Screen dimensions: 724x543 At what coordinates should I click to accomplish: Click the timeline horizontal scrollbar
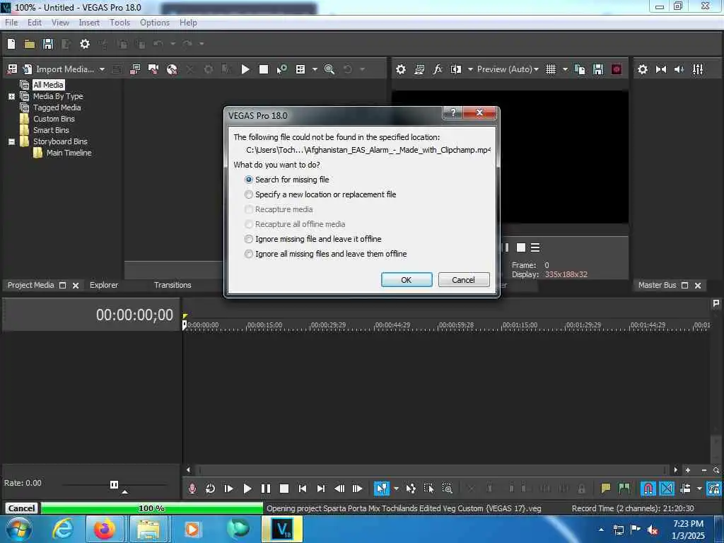(431, 470)
